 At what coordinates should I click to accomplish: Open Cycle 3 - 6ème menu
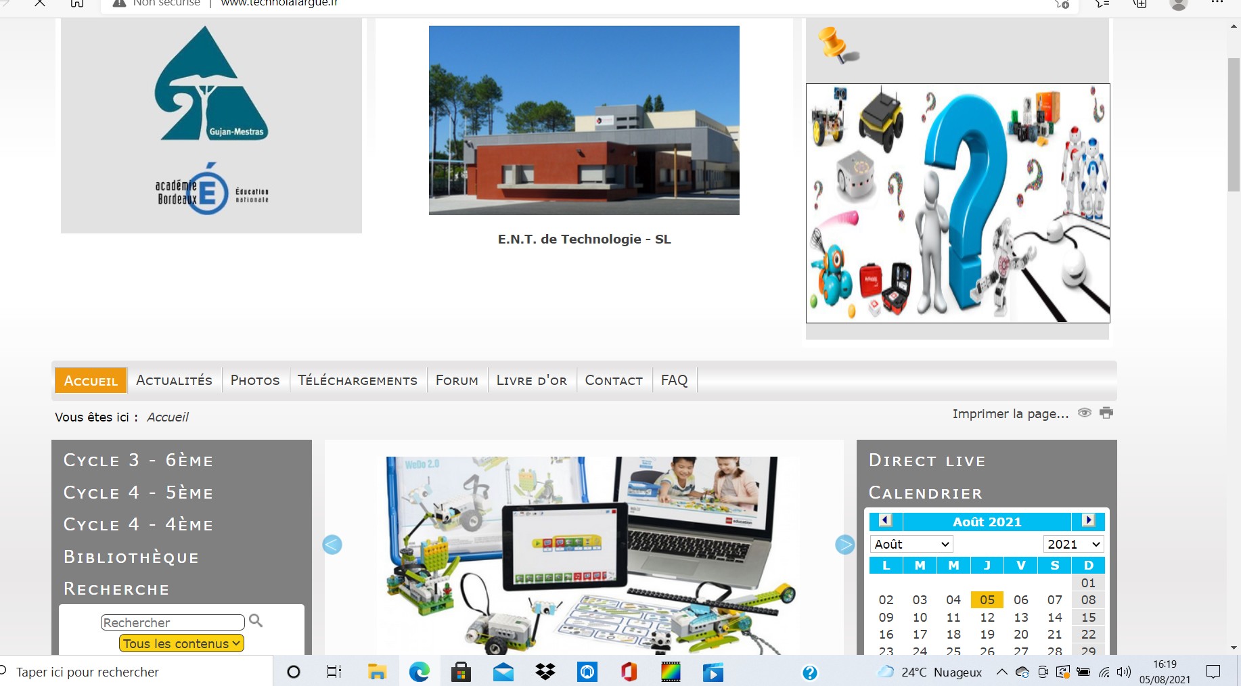coord(139,460)
